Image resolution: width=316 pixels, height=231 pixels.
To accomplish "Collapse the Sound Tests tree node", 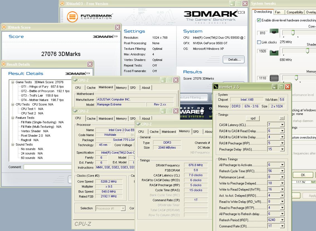I will [13, 144].
